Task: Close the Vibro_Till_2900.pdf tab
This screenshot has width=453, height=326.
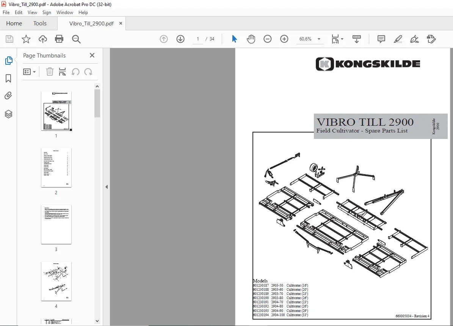Action: (x=121, y=23)
